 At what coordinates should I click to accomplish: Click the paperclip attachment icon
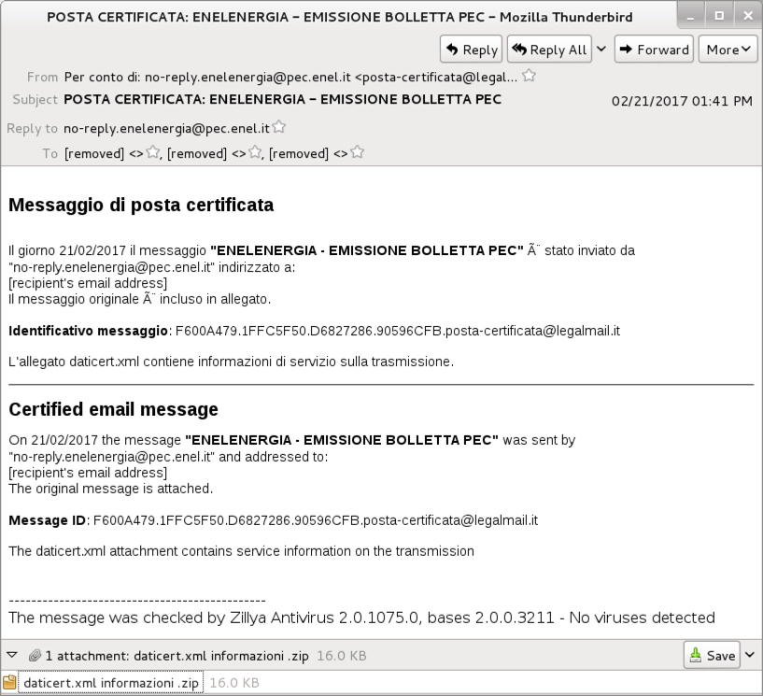(34, 656)
